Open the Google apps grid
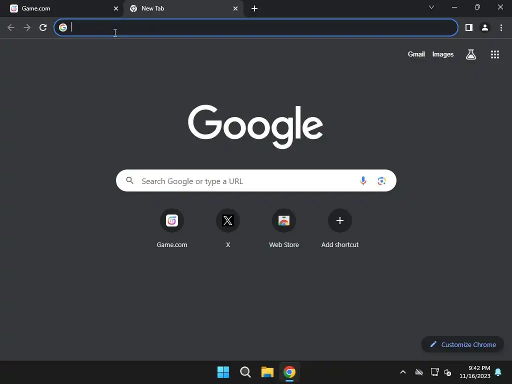The height and width of the screenshot is (384, 512). tap(494, 54)
